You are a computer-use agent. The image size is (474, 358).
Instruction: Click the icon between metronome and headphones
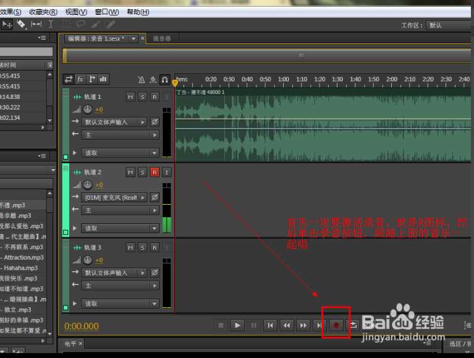[153, 80]
